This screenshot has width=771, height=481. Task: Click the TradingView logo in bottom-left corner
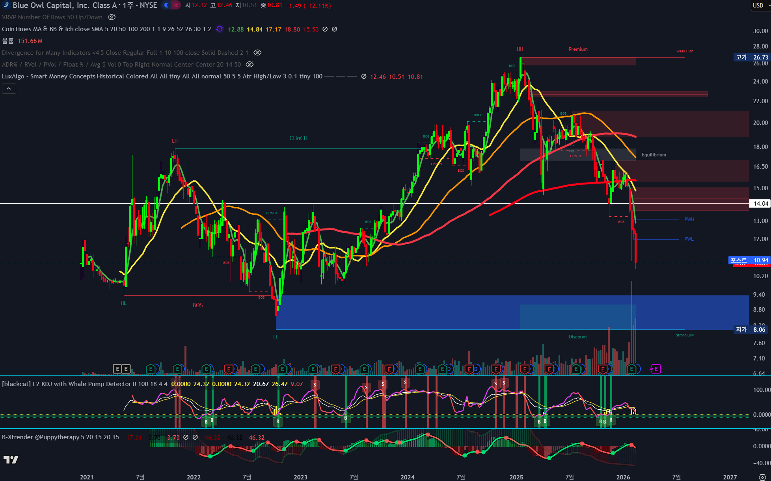pyautogui.click(x=11, y=459)
